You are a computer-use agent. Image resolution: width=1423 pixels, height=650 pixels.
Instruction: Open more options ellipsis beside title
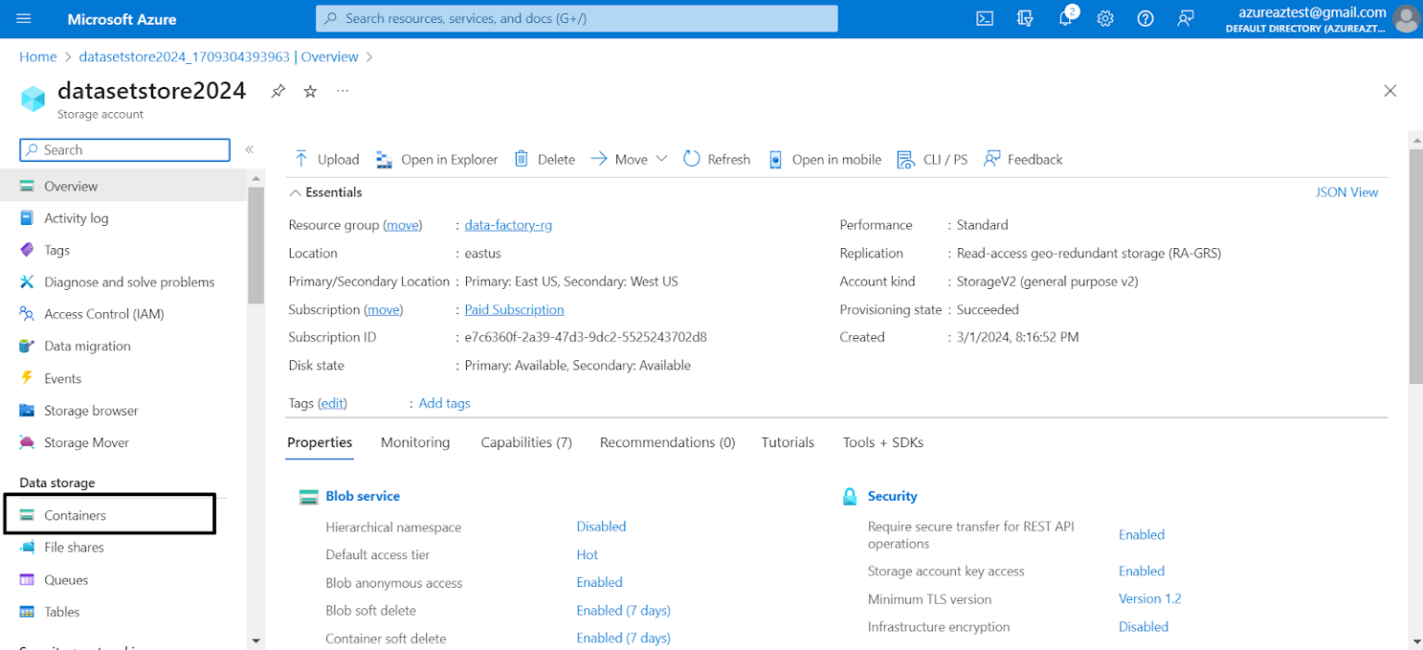tap(343, 91)
